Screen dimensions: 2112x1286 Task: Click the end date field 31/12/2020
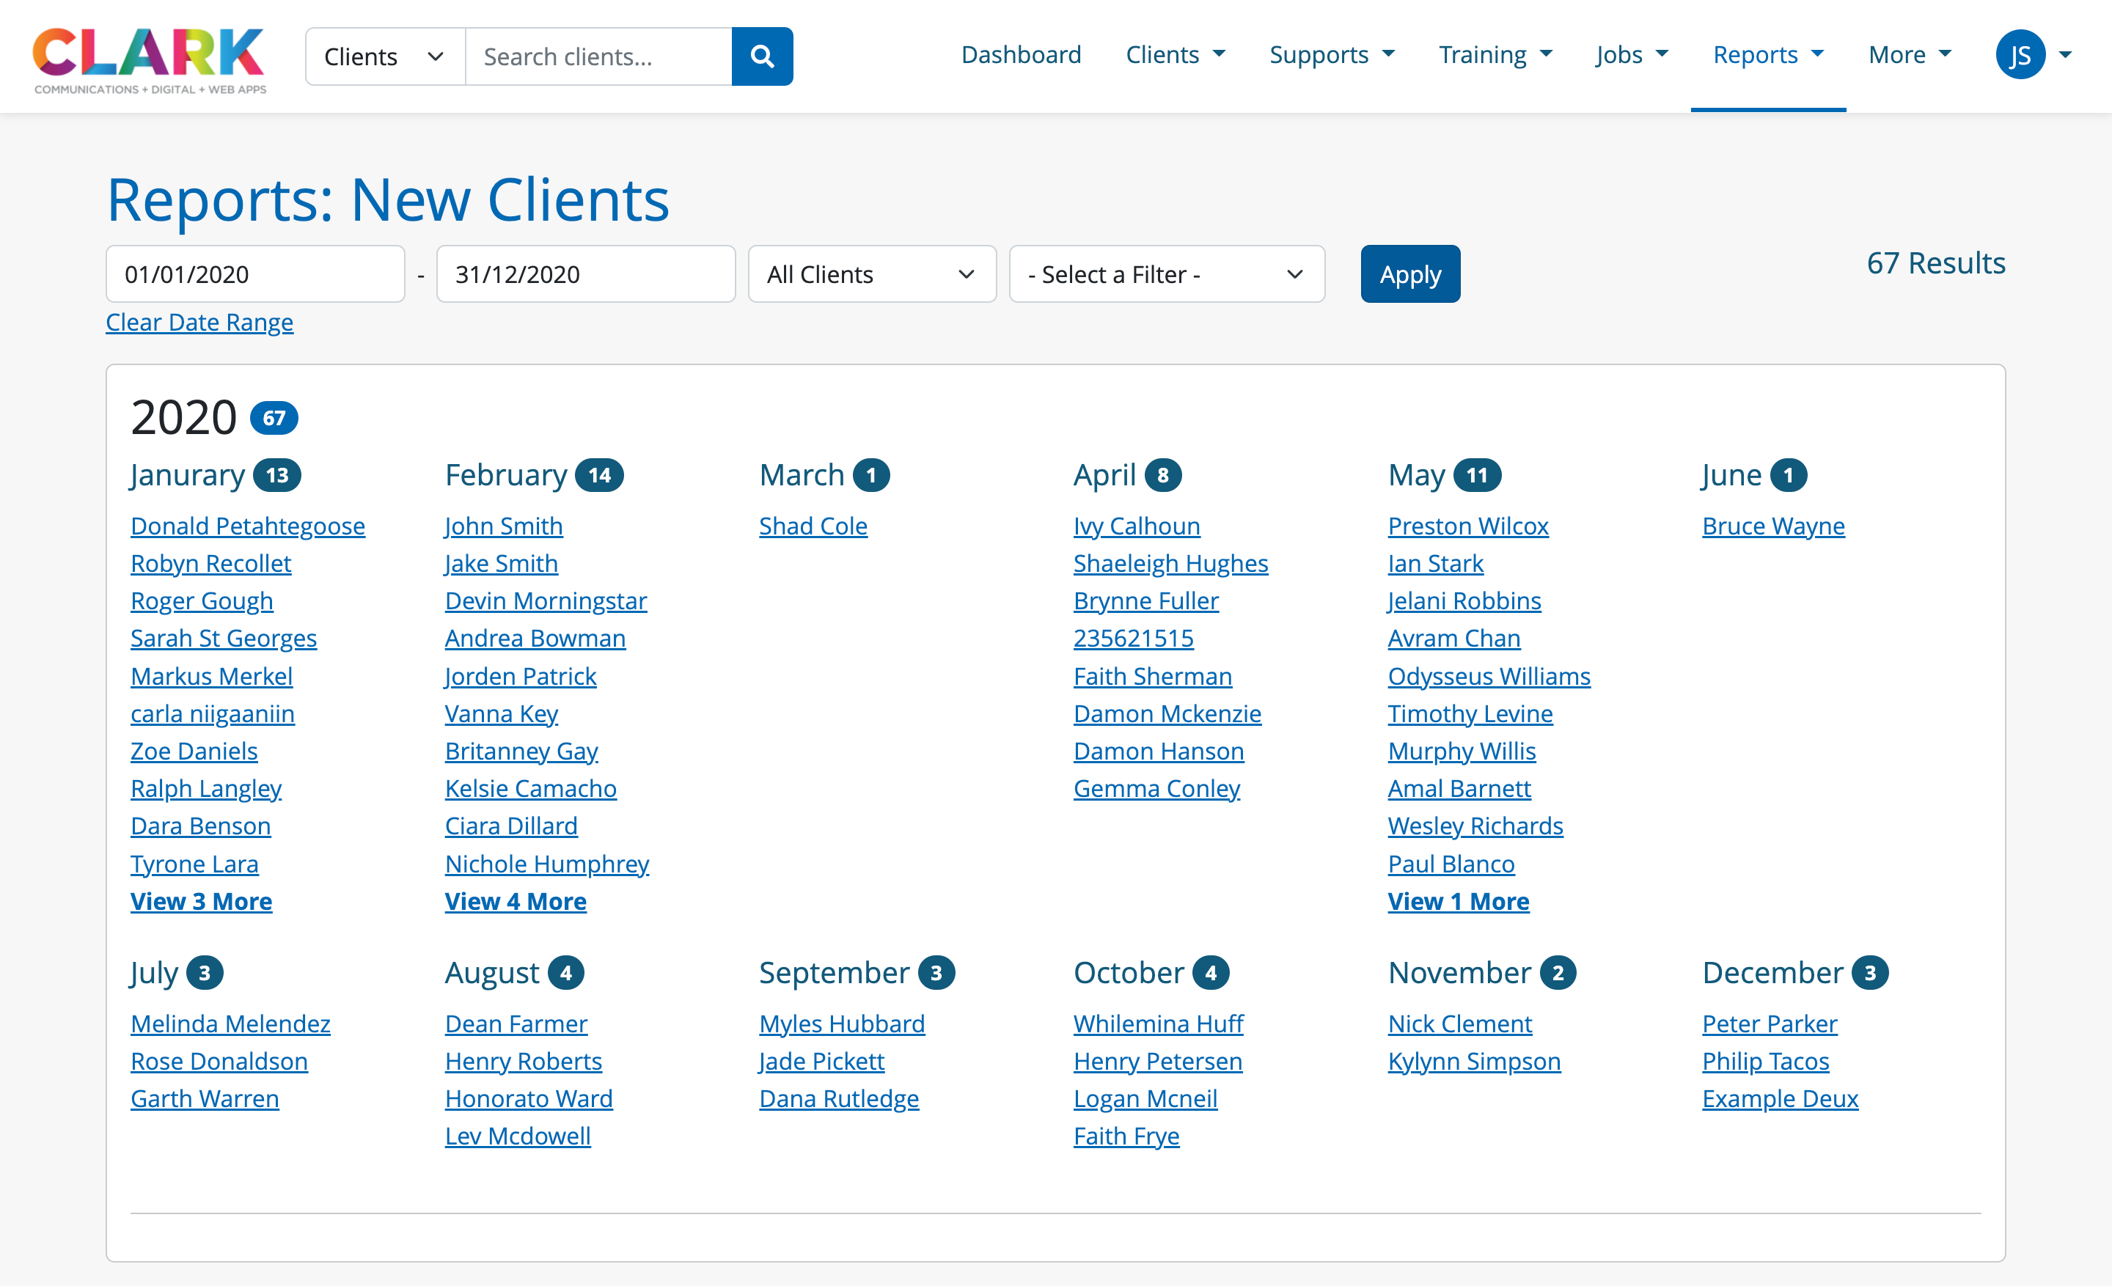point(585,274)
